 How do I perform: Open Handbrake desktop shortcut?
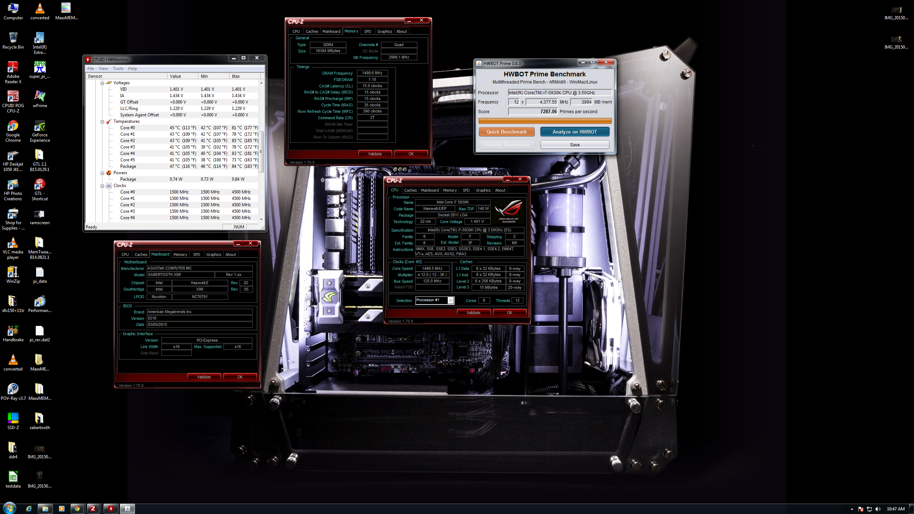(13, 333)
